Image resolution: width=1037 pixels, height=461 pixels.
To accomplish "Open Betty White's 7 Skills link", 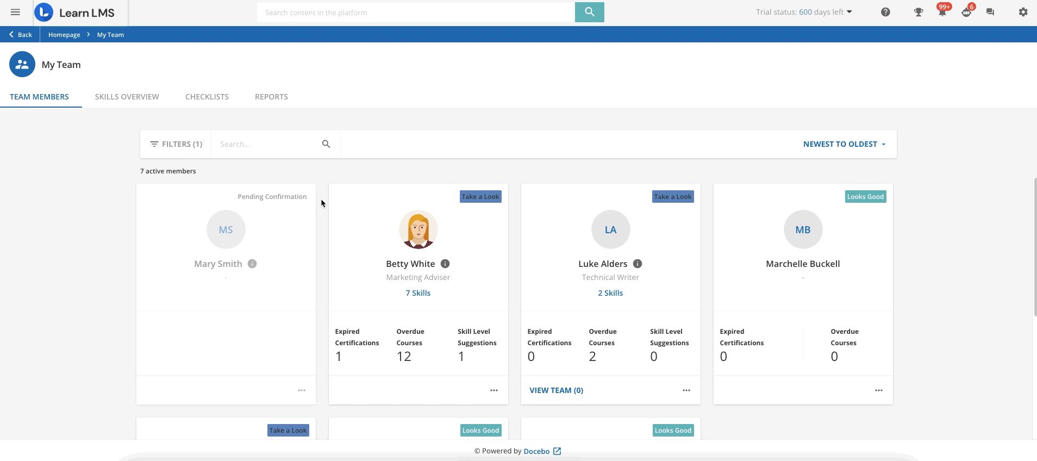I will click(x=418, y=293).
